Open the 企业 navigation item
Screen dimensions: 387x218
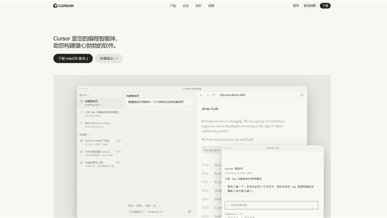[x=186, y=6]
